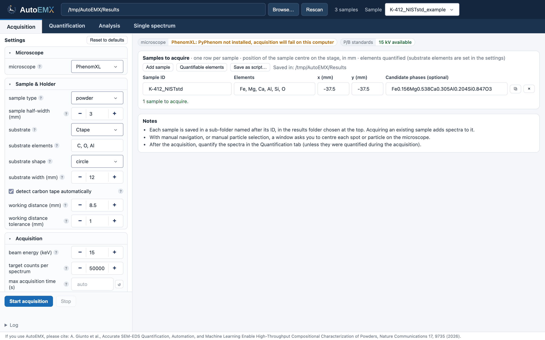Click Save as script... button
The height and width of the screenshot is (340, 545).
(x=250, y=67)
